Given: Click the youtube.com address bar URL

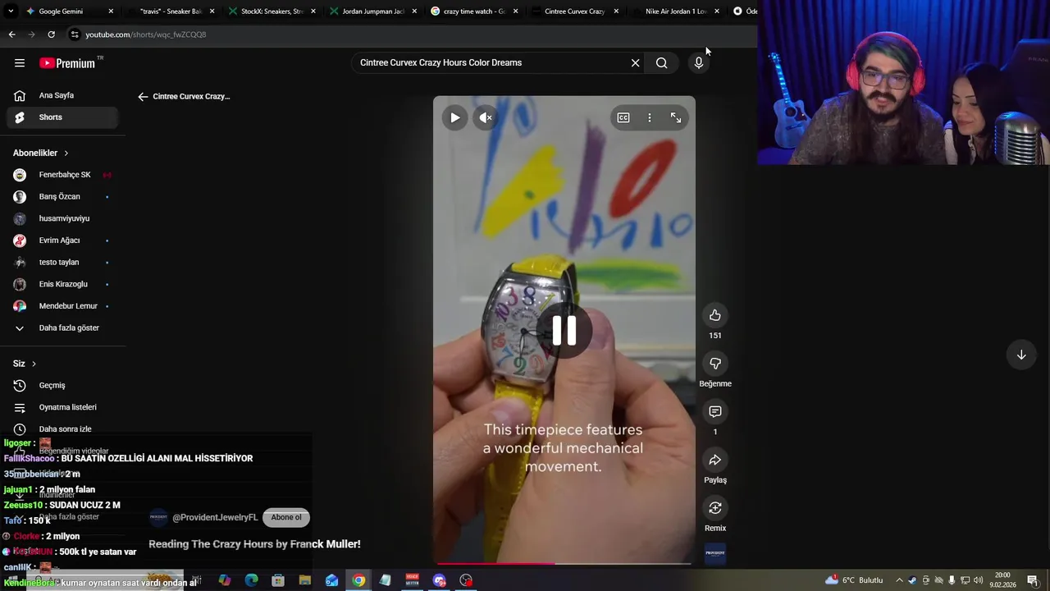Looking at the screenshot, I should [146, 34].
